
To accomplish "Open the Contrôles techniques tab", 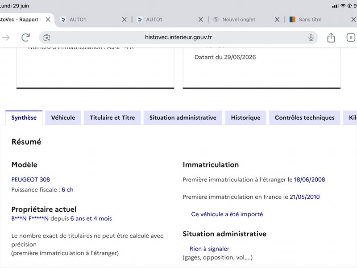I will point(305,117).
